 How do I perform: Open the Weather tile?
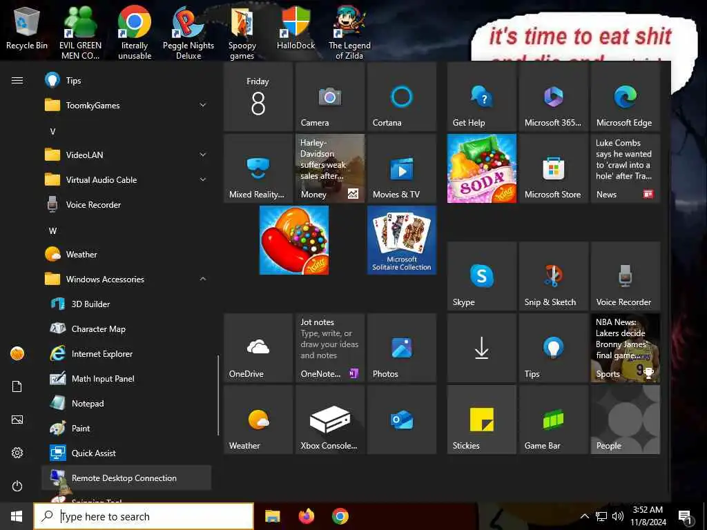point(258,419)
